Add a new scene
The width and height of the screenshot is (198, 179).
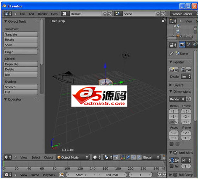(158, 14)
